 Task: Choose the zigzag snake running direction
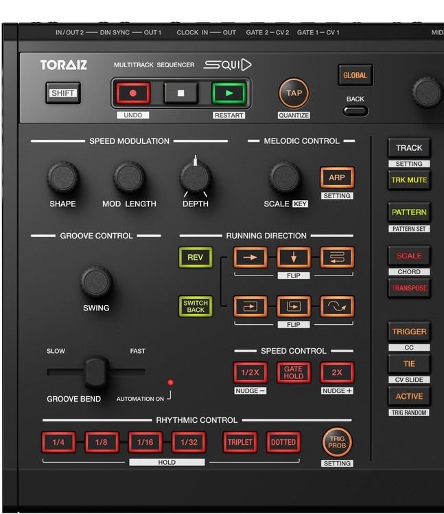point(337,258)
